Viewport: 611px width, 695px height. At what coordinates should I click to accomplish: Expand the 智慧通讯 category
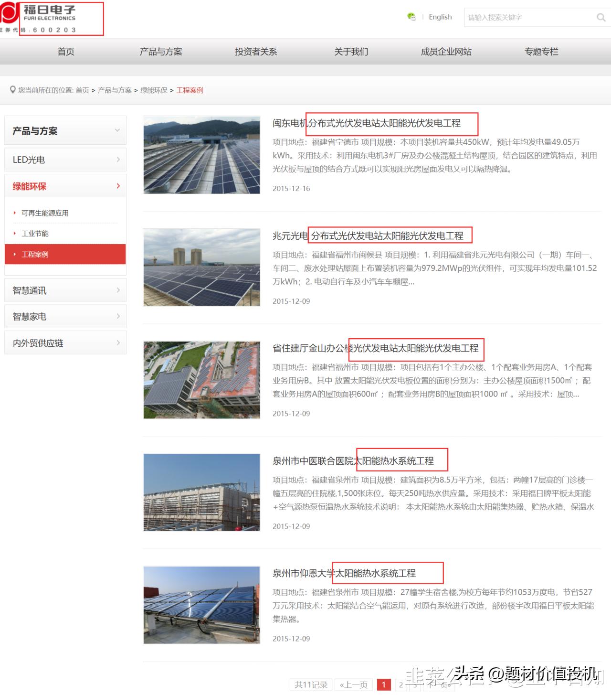coord(119,290)
